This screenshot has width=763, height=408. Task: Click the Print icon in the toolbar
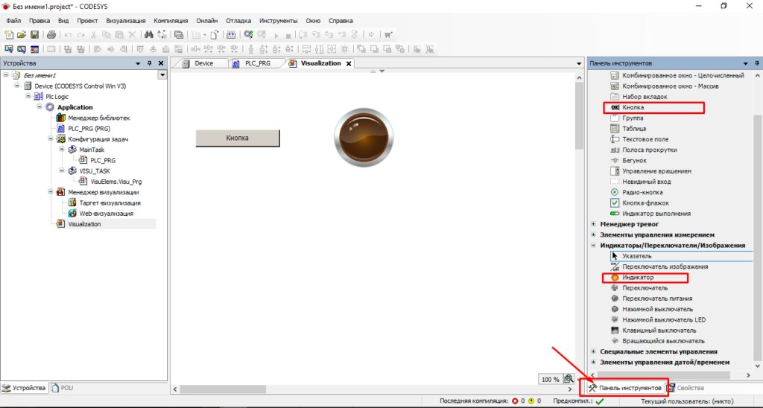click(51, 34)
